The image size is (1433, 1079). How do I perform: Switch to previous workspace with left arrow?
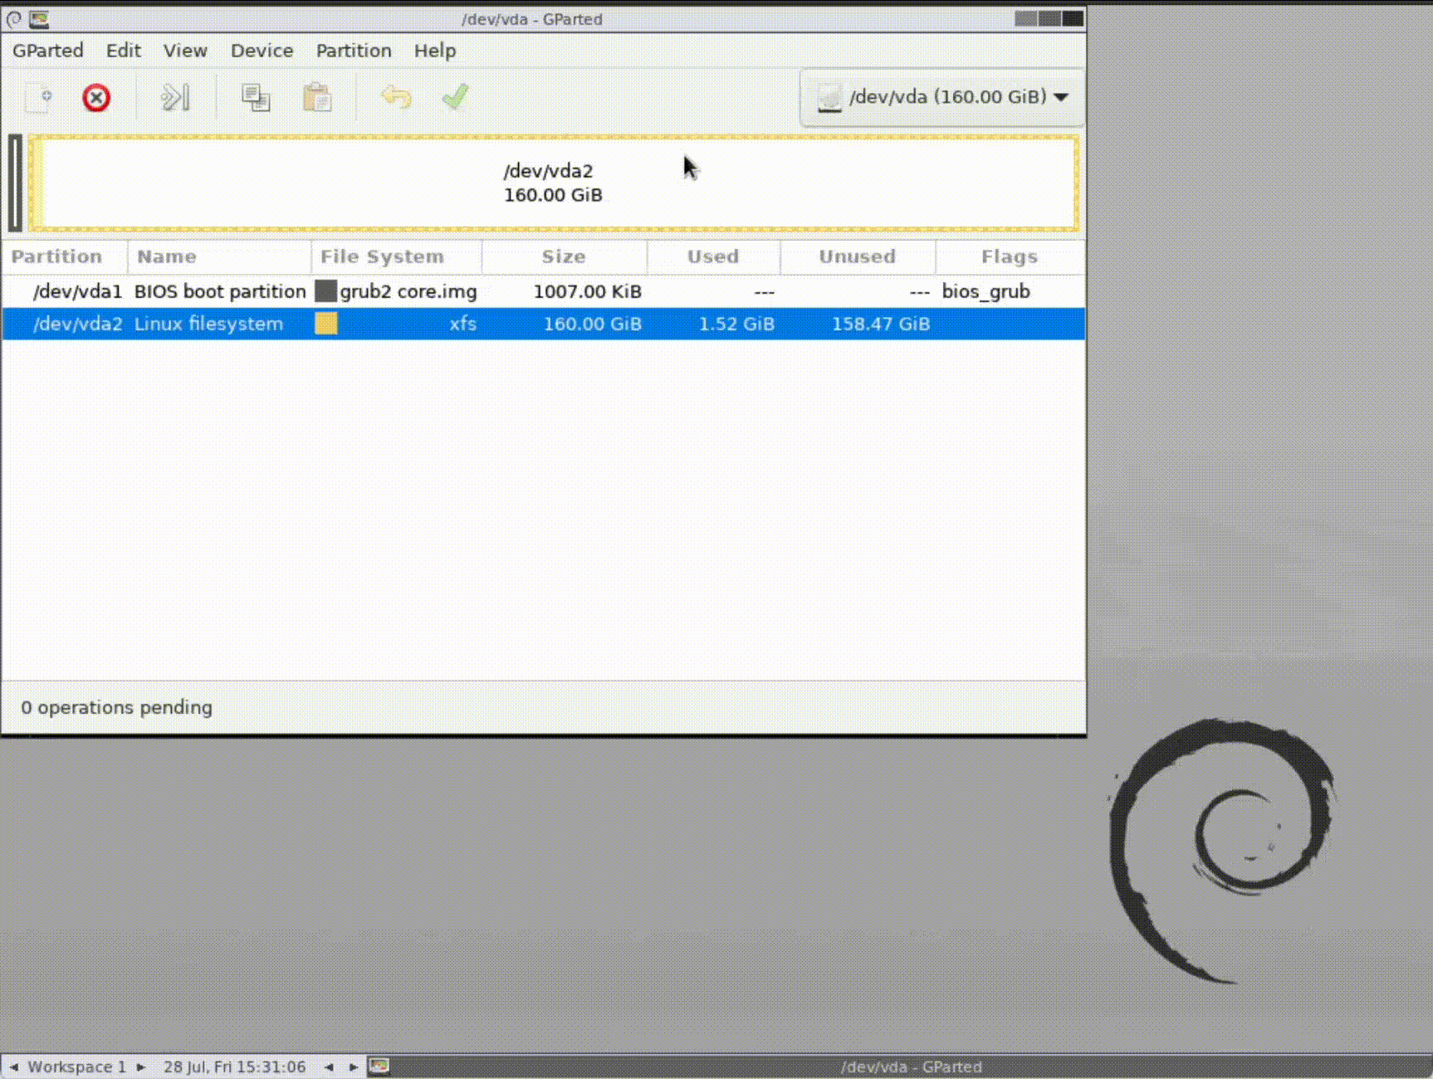(x=13, y=1067)
